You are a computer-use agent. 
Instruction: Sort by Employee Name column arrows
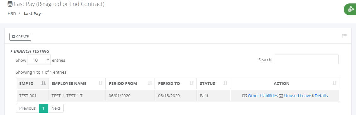(x=101, y=83)
